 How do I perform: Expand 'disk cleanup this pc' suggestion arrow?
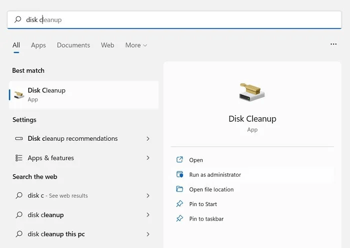click(x=148, y=234)
